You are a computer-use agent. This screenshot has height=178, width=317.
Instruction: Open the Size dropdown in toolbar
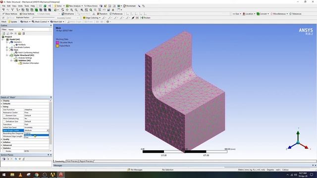(x=237, y=14)
